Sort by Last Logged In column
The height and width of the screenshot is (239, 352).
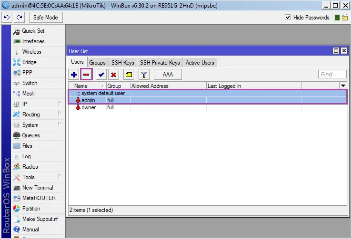coord(254,86)
